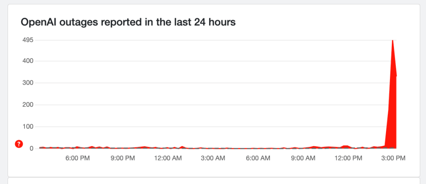Click the small red bump near 12:00 PM
Viewport: 426px width, 184px height.
[346, 146]
